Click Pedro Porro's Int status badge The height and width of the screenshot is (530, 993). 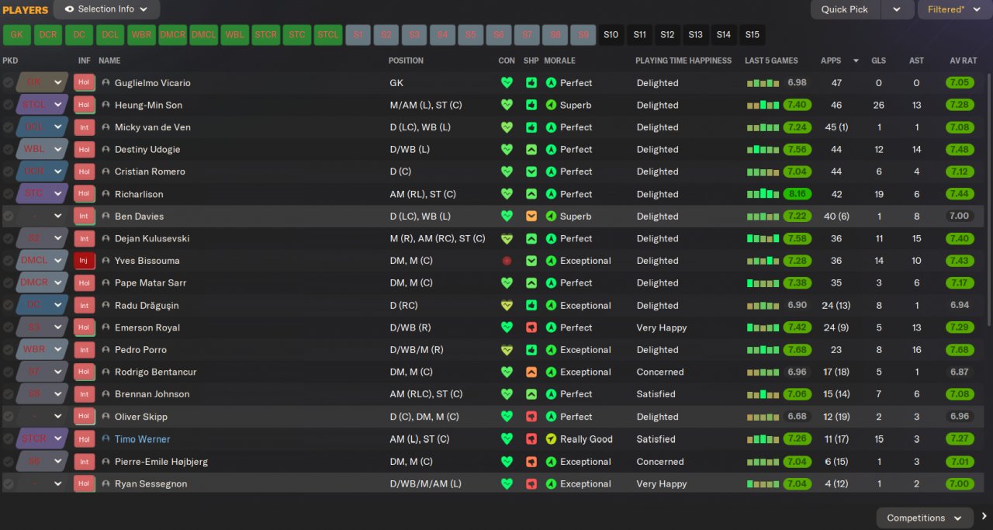[x=84, y=350]
